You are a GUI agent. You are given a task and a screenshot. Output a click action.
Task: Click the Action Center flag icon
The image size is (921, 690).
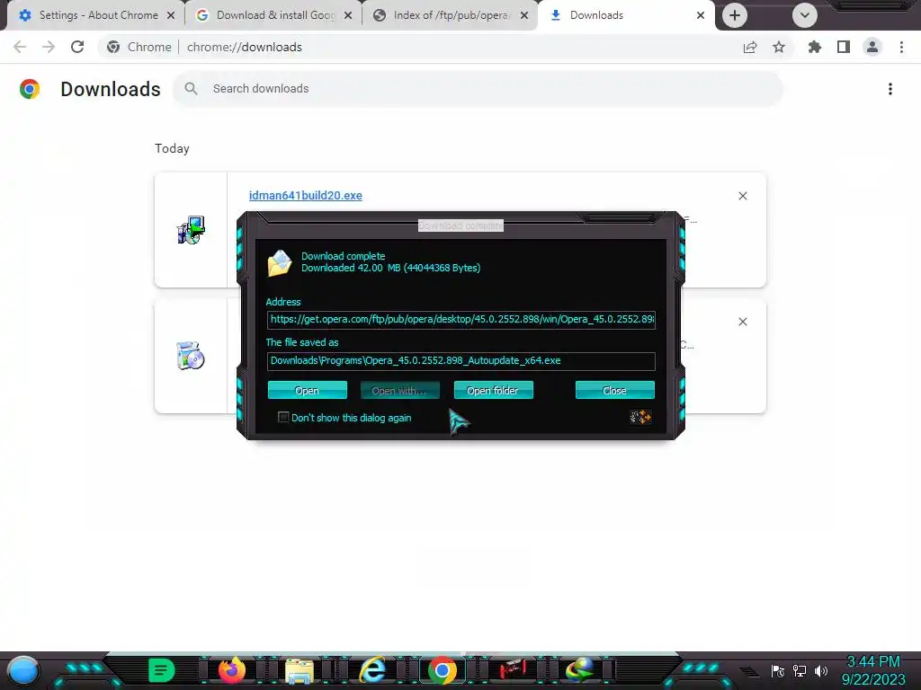tap(778, 670)
